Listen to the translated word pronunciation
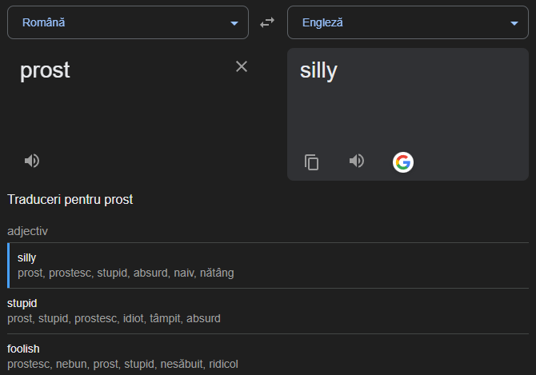 pos(357,161)
